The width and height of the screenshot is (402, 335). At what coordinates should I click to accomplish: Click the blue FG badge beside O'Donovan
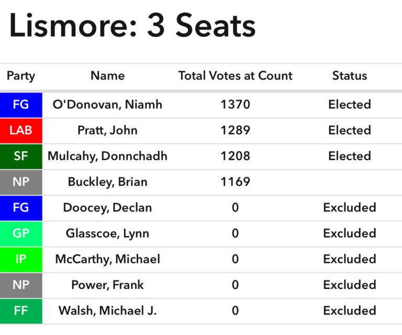click(21, 105)
